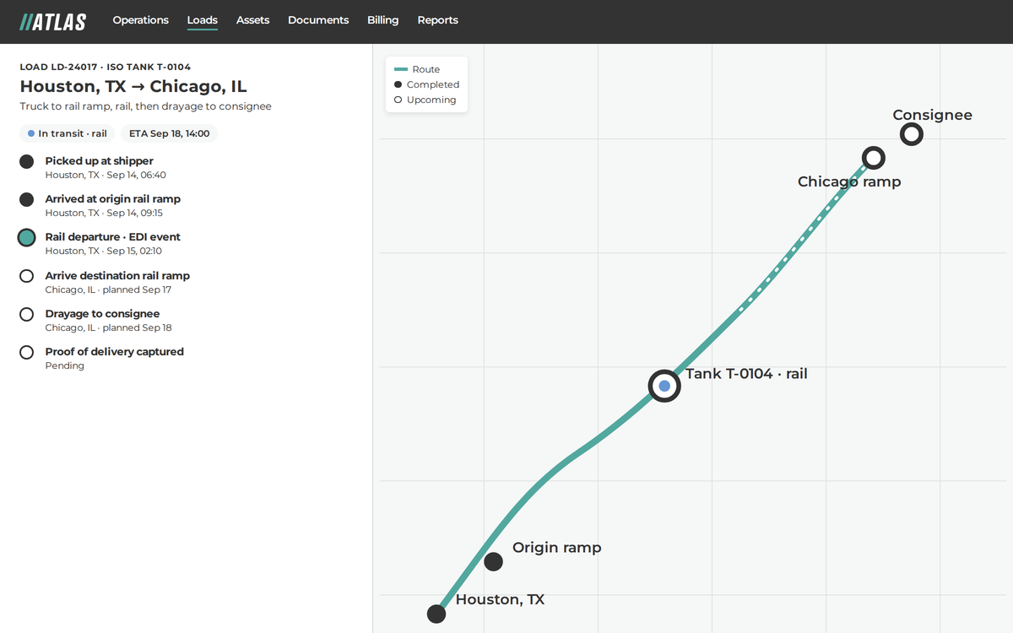The height and width of the screenshot is (633, 1013).
Task: Click the ATLAS logo
Action: [x=53, y=22]
